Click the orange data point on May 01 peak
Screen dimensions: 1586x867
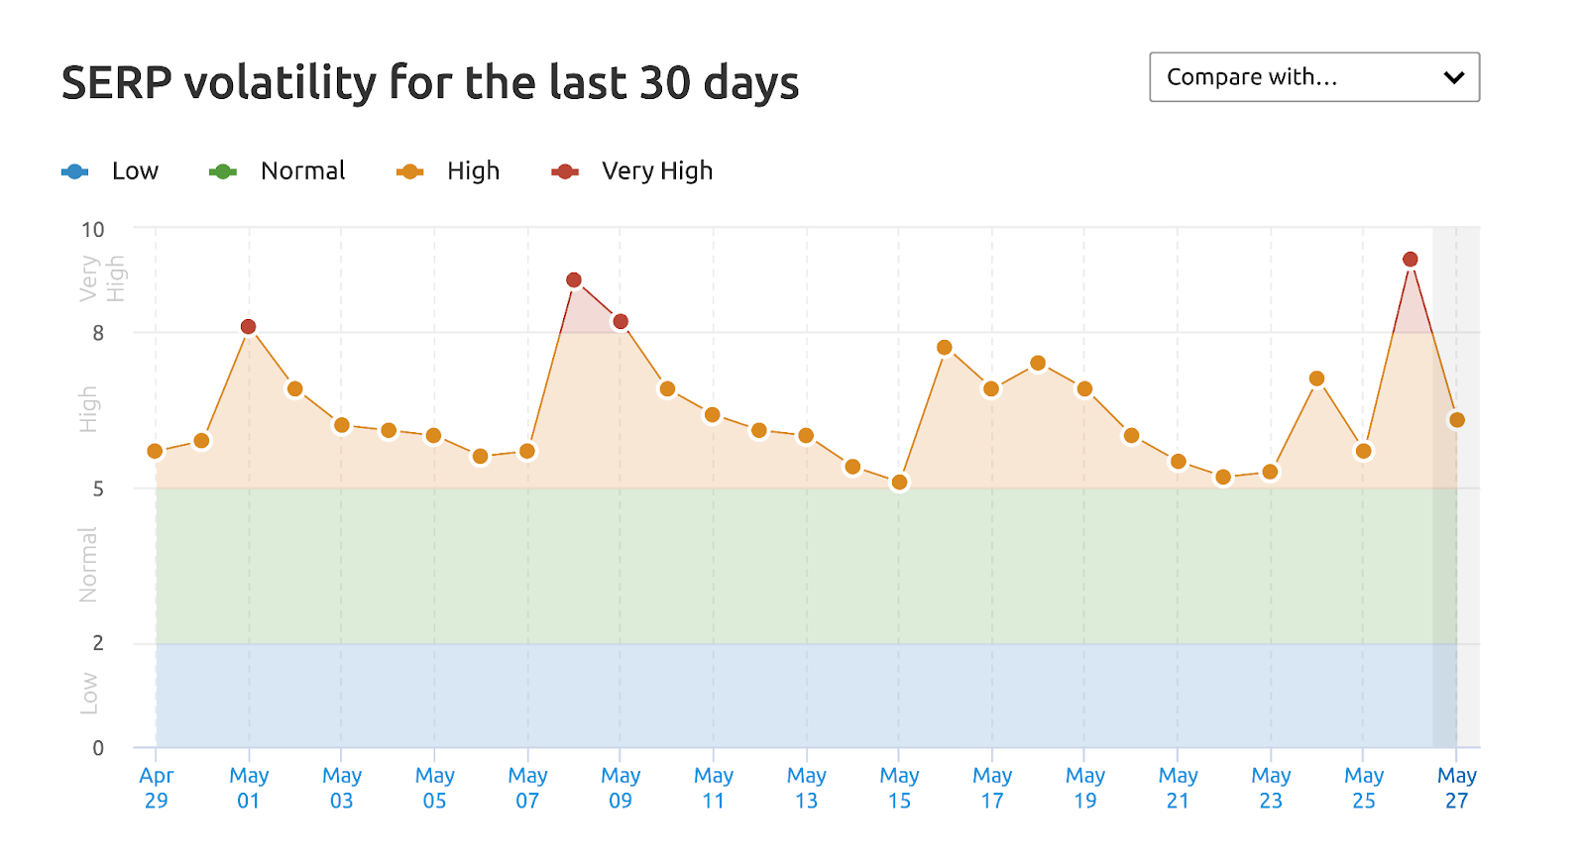(248, 325)
